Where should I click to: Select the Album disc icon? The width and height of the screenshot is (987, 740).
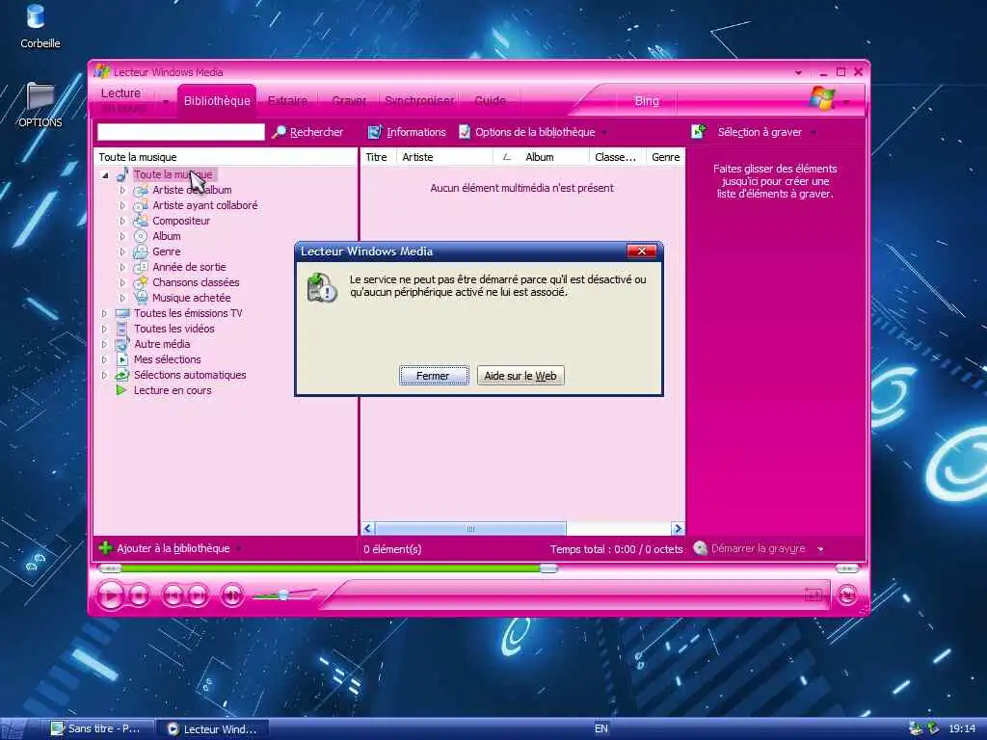(x=141, y=236)
